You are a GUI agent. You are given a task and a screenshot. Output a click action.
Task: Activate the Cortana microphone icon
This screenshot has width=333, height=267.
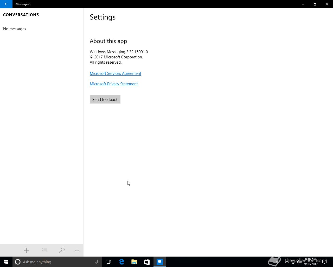(x=97, y=262)
